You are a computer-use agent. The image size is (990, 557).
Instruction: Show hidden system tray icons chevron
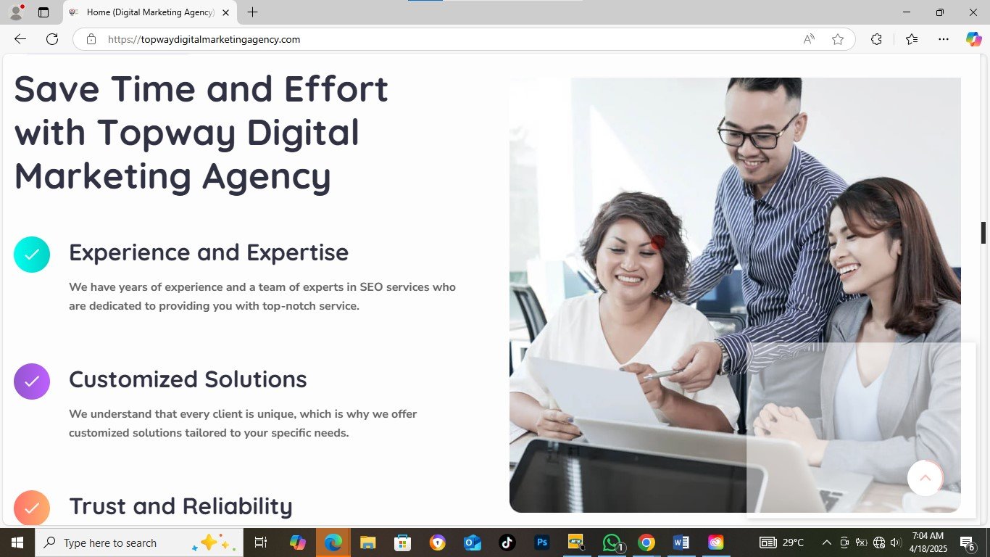[x=826, y=542]
